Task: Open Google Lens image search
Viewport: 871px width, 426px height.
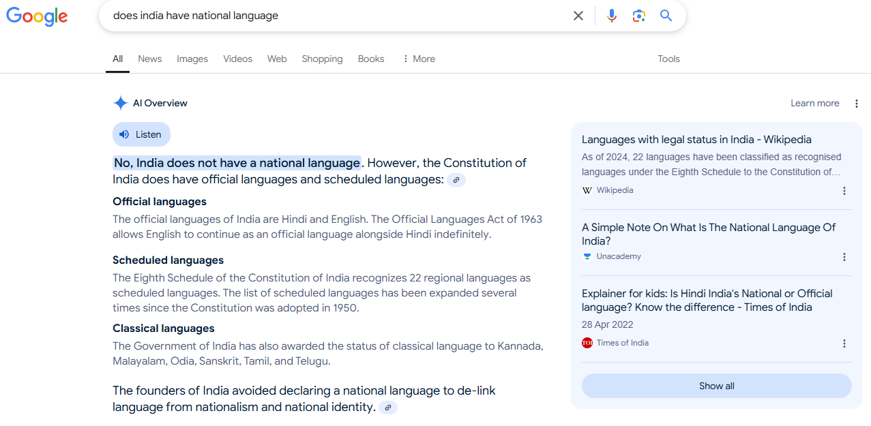Action: click(638, 15)
